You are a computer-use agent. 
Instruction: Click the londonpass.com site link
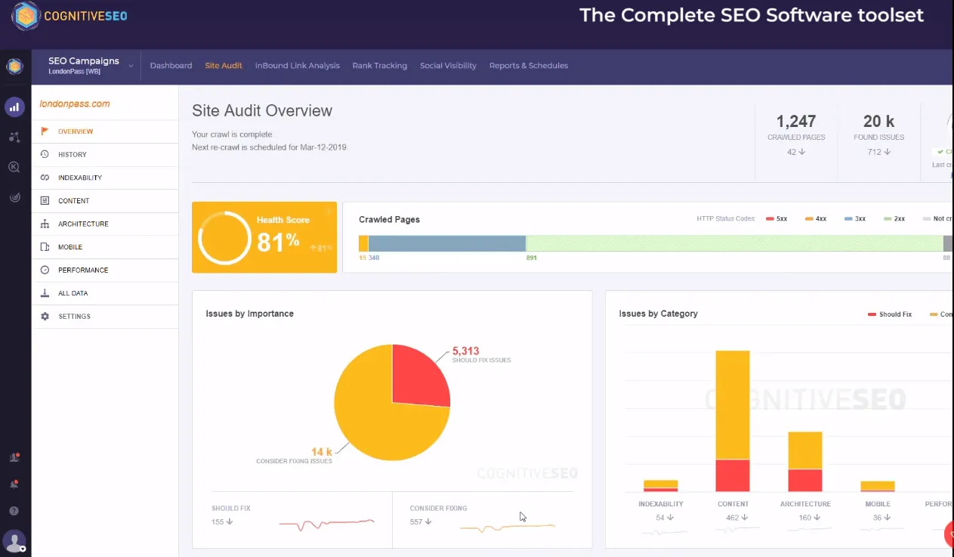pyautogui.click(x=75, y=104)
